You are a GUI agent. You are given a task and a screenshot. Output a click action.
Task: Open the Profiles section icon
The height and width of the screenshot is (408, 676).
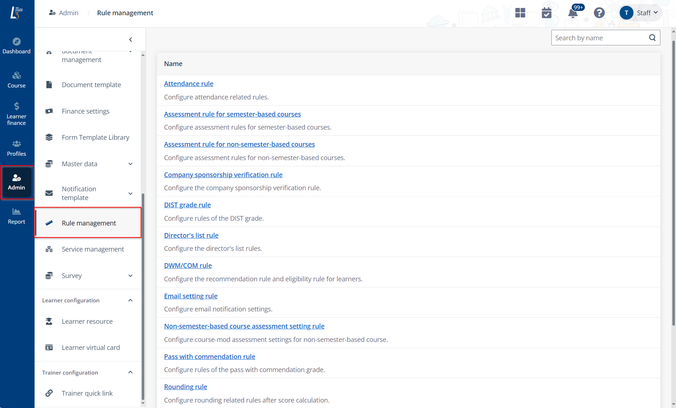(x=17, y=148)
